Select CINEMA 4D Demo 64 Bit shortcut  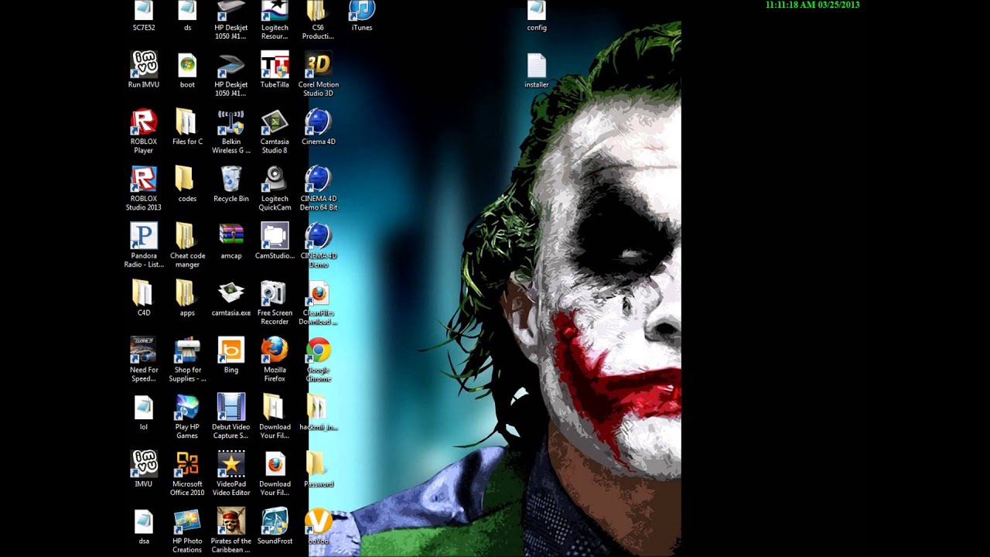(x=319, y=188)
